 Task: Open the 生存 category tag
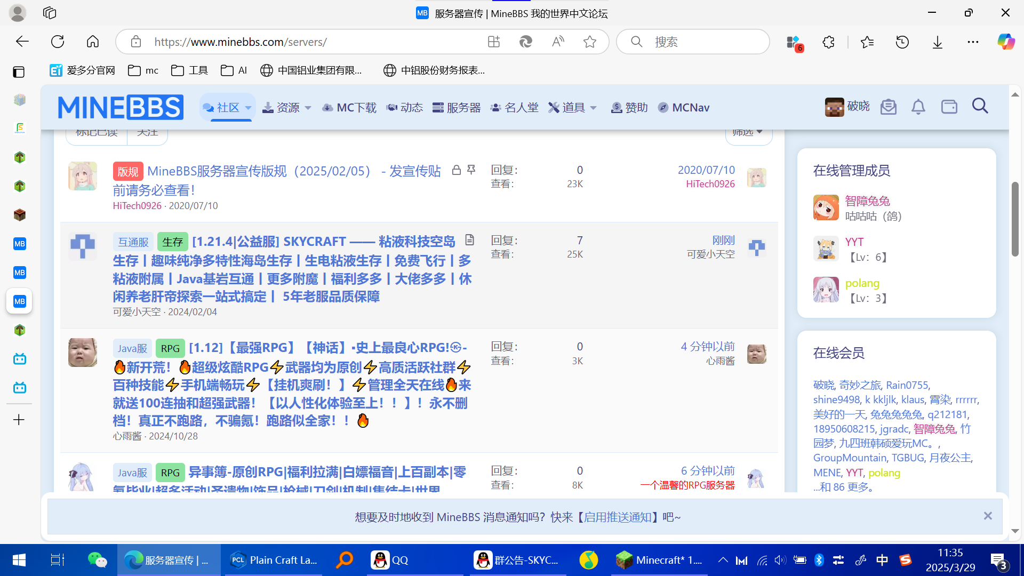point(172,242)
